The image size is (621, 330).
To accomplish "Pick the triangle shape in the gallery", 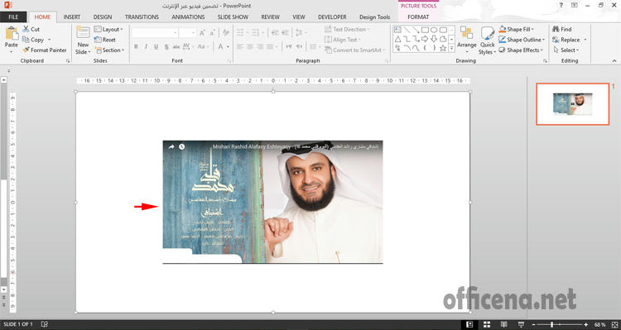I will 397,39.
